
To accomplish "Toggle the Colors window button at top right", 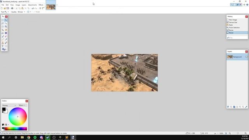I will [x=240, y=5].
